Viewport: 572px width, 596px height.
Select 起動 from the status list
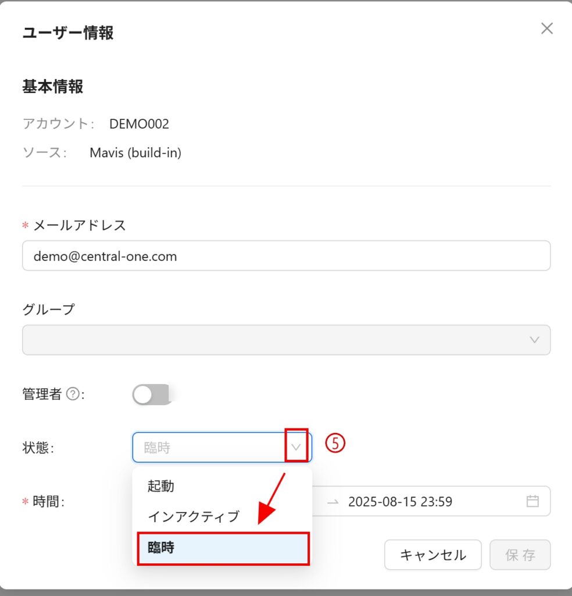click(x=161, y=486)
